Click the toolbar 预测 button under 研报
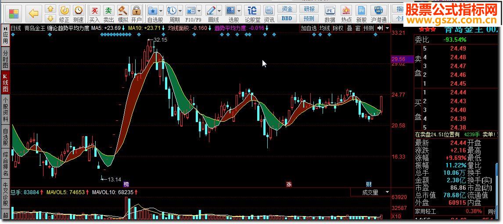The width and height of the screenshot is (503, 224). click(309, 18)
